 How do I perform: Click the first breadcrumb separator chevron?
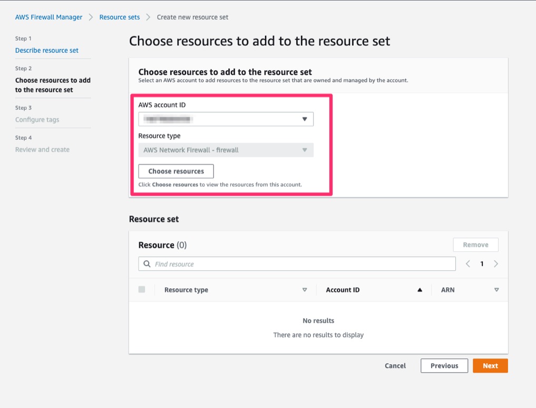[x=91, y=17]
